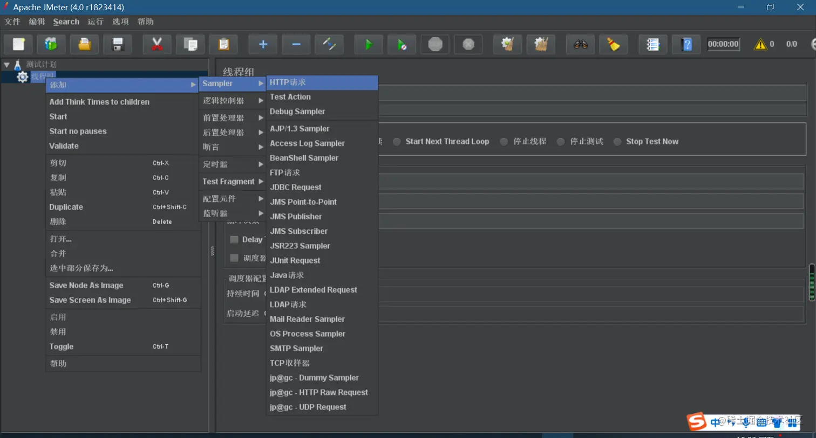Collapse the 测试计划 tree node

pyautogui.click(x=6, y=65)
